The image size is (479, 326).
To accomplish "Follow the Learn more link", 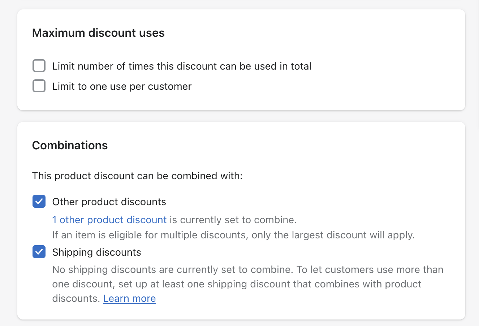I will point(129,299).
